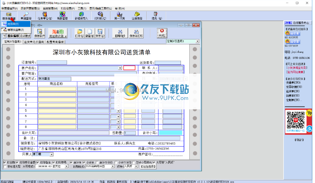The image size is (315, 183).
Task: Open 帮助(H) menu
Action: (120, 8)
